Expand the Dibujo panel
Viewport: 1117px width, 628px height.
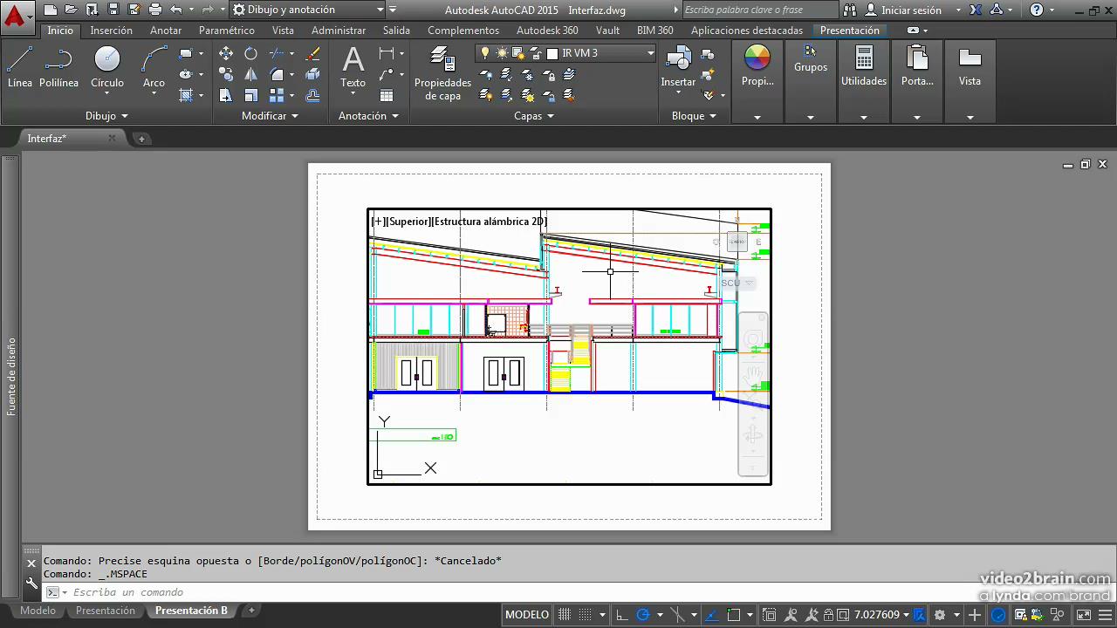[x=106, y=115]
